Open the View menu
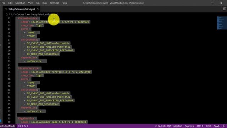The image size is (227, 128). (x=31, y=3)
